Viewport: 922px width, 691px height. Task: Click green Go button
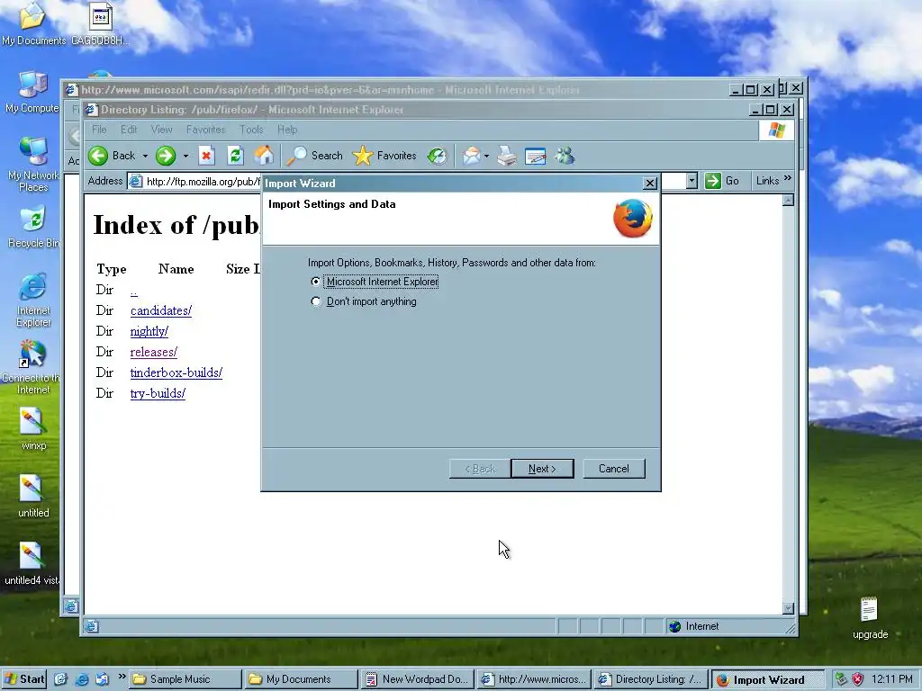(722, 181)
